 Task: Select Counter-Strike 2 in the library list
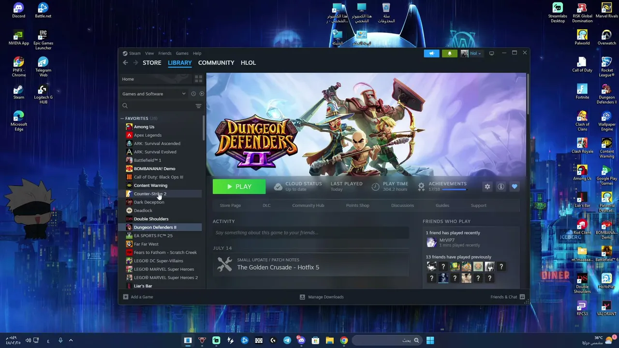[161, 194]
